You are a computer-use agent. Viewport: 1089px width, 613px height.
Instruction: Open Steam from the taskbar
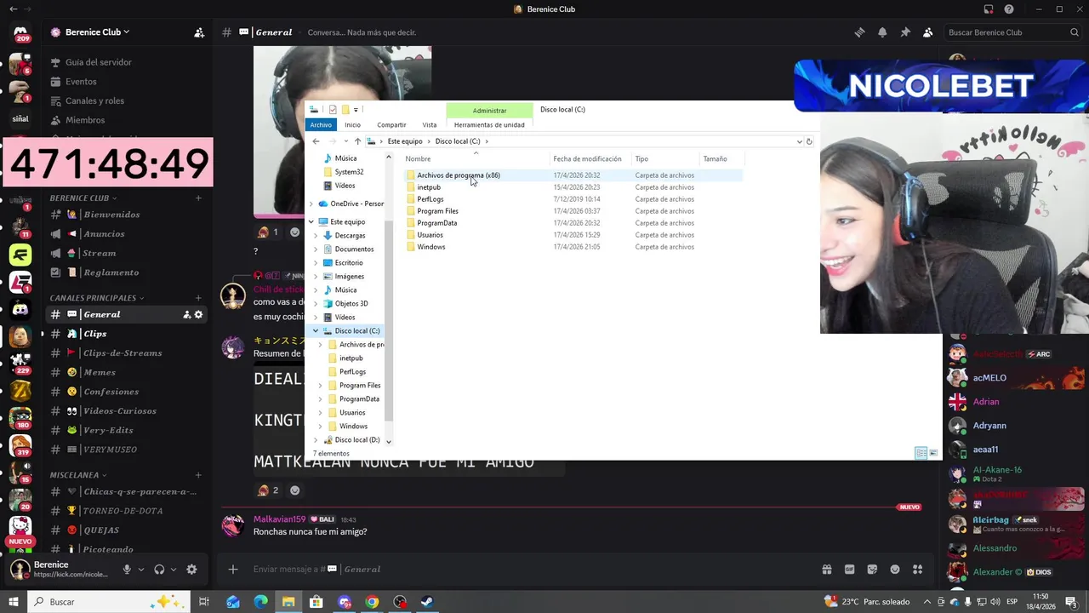coord(428,602)
